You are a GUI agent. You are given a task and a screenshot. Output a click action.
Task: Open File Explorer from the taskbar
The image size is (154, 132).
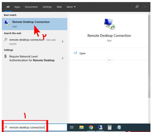(x=81, y=127)
